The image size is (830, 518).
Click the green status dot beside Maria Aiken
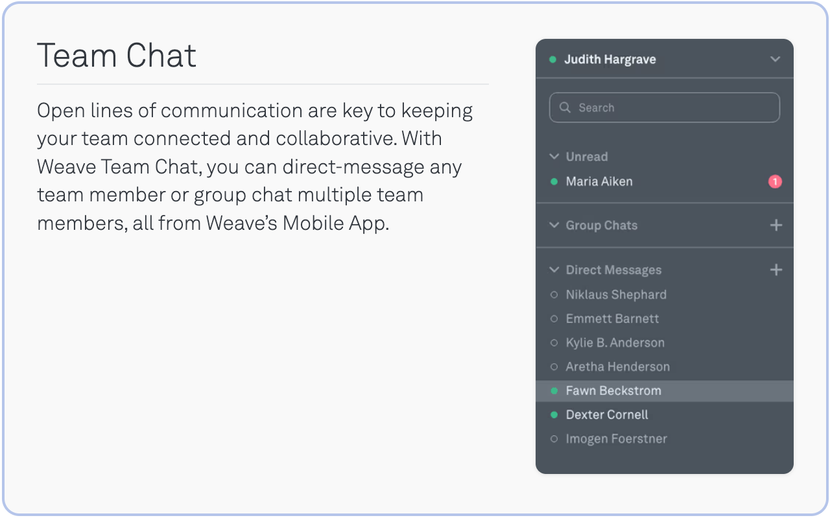point(554,182)
